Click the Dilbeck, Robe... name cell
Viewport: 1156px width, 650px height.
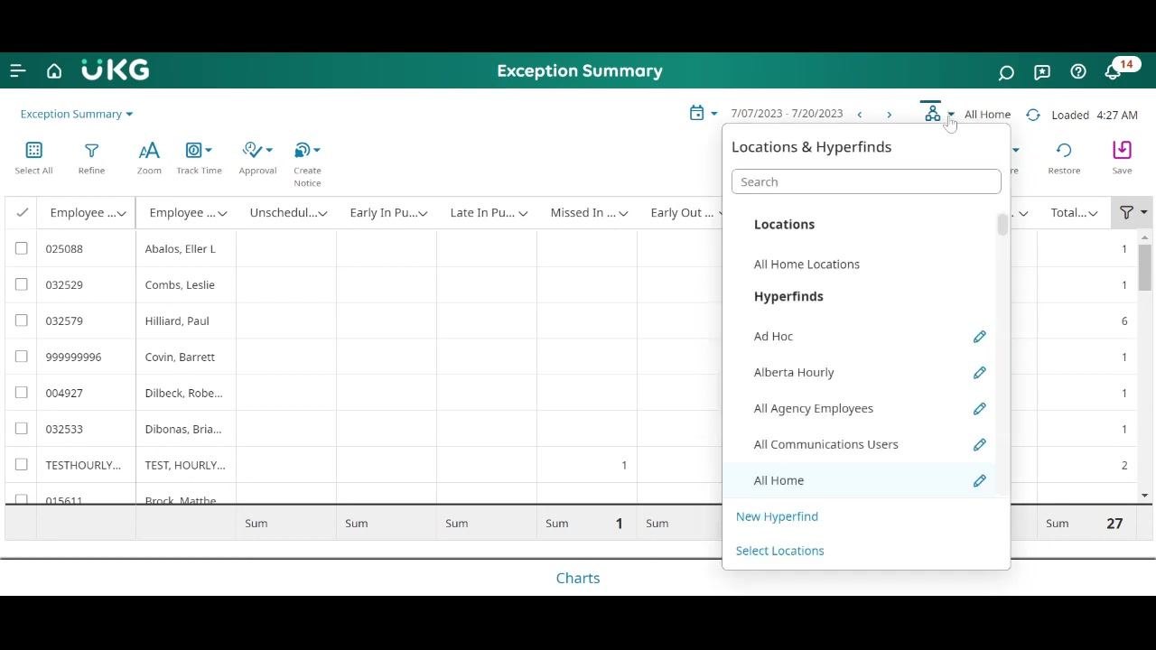186,393
